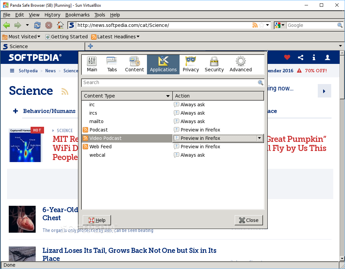Go forward with the green right arrow

click(x=17, y=25)
